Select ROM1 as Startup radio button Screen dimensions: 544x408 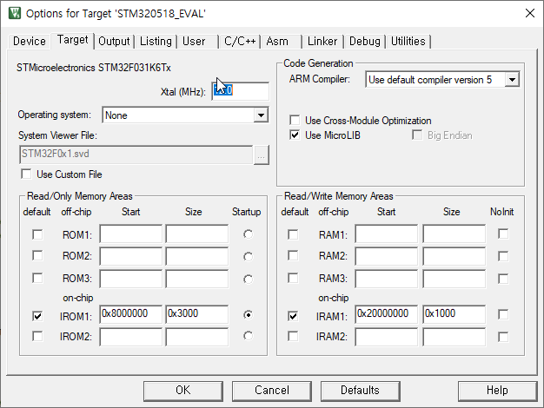tap(248, 234)
